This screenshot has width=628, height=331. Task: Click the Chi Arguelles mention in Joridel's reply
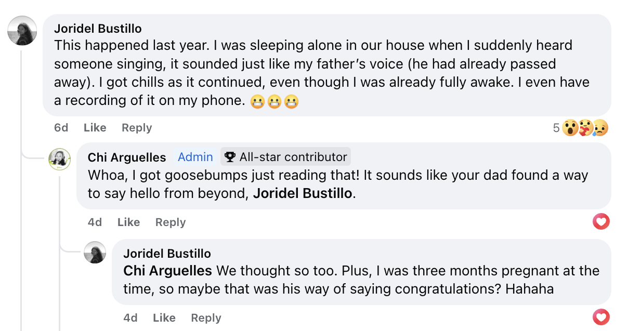[167, 271]
